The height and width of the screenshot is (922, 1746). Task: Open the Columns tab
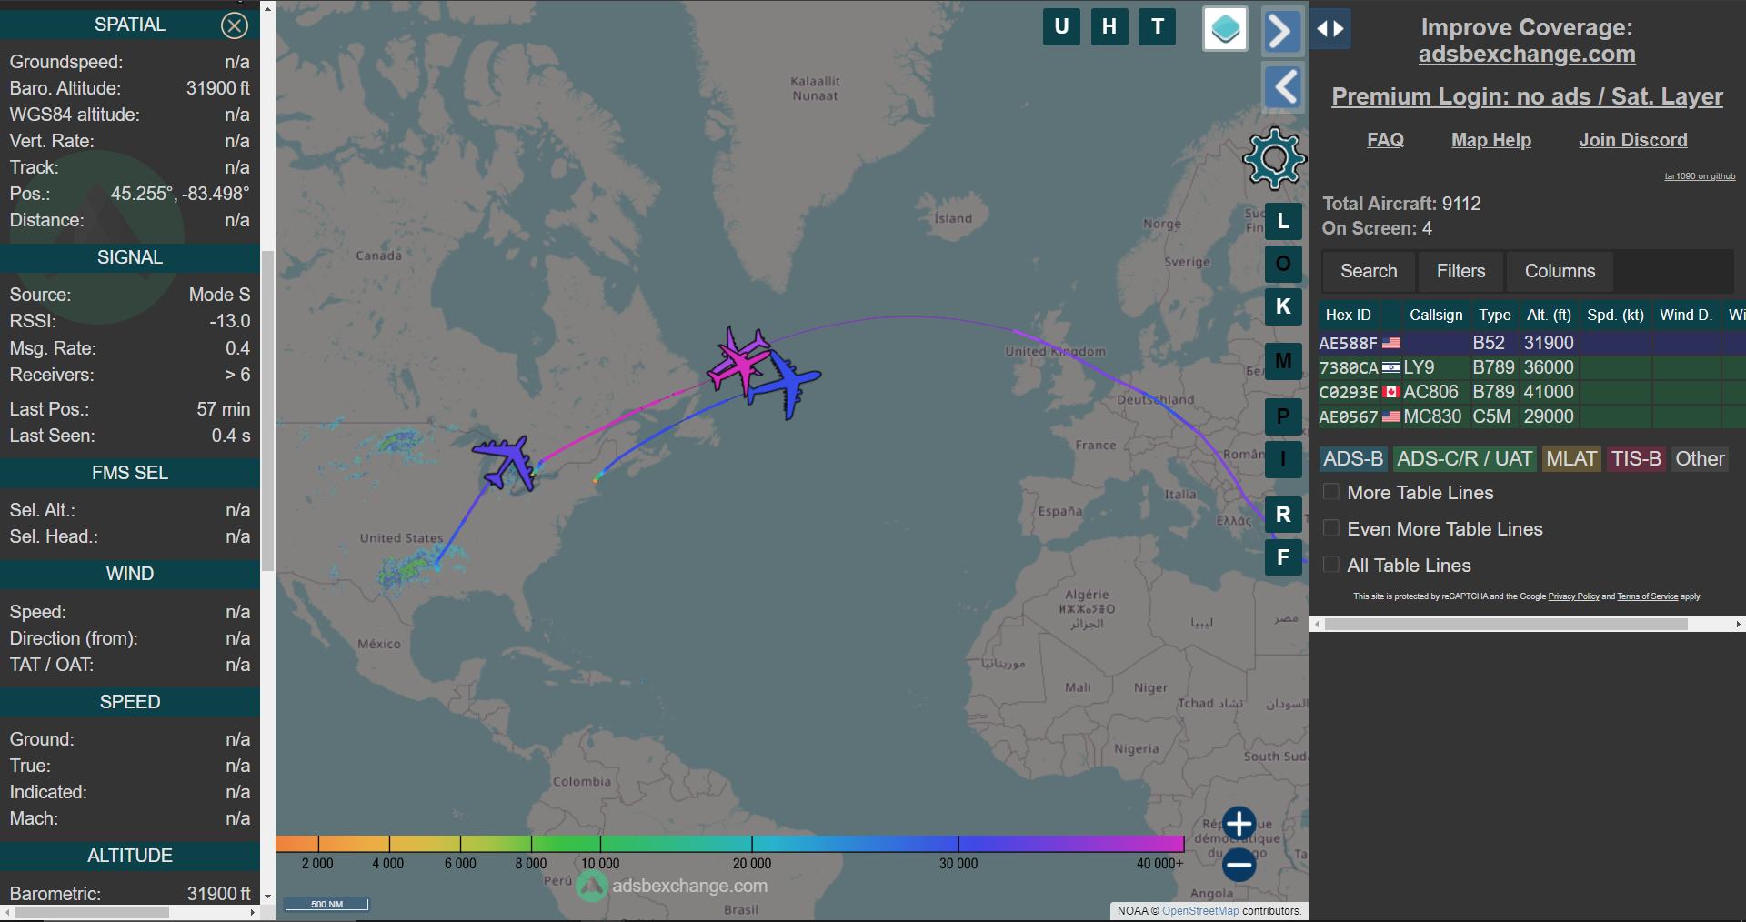tap(1560, 271)
